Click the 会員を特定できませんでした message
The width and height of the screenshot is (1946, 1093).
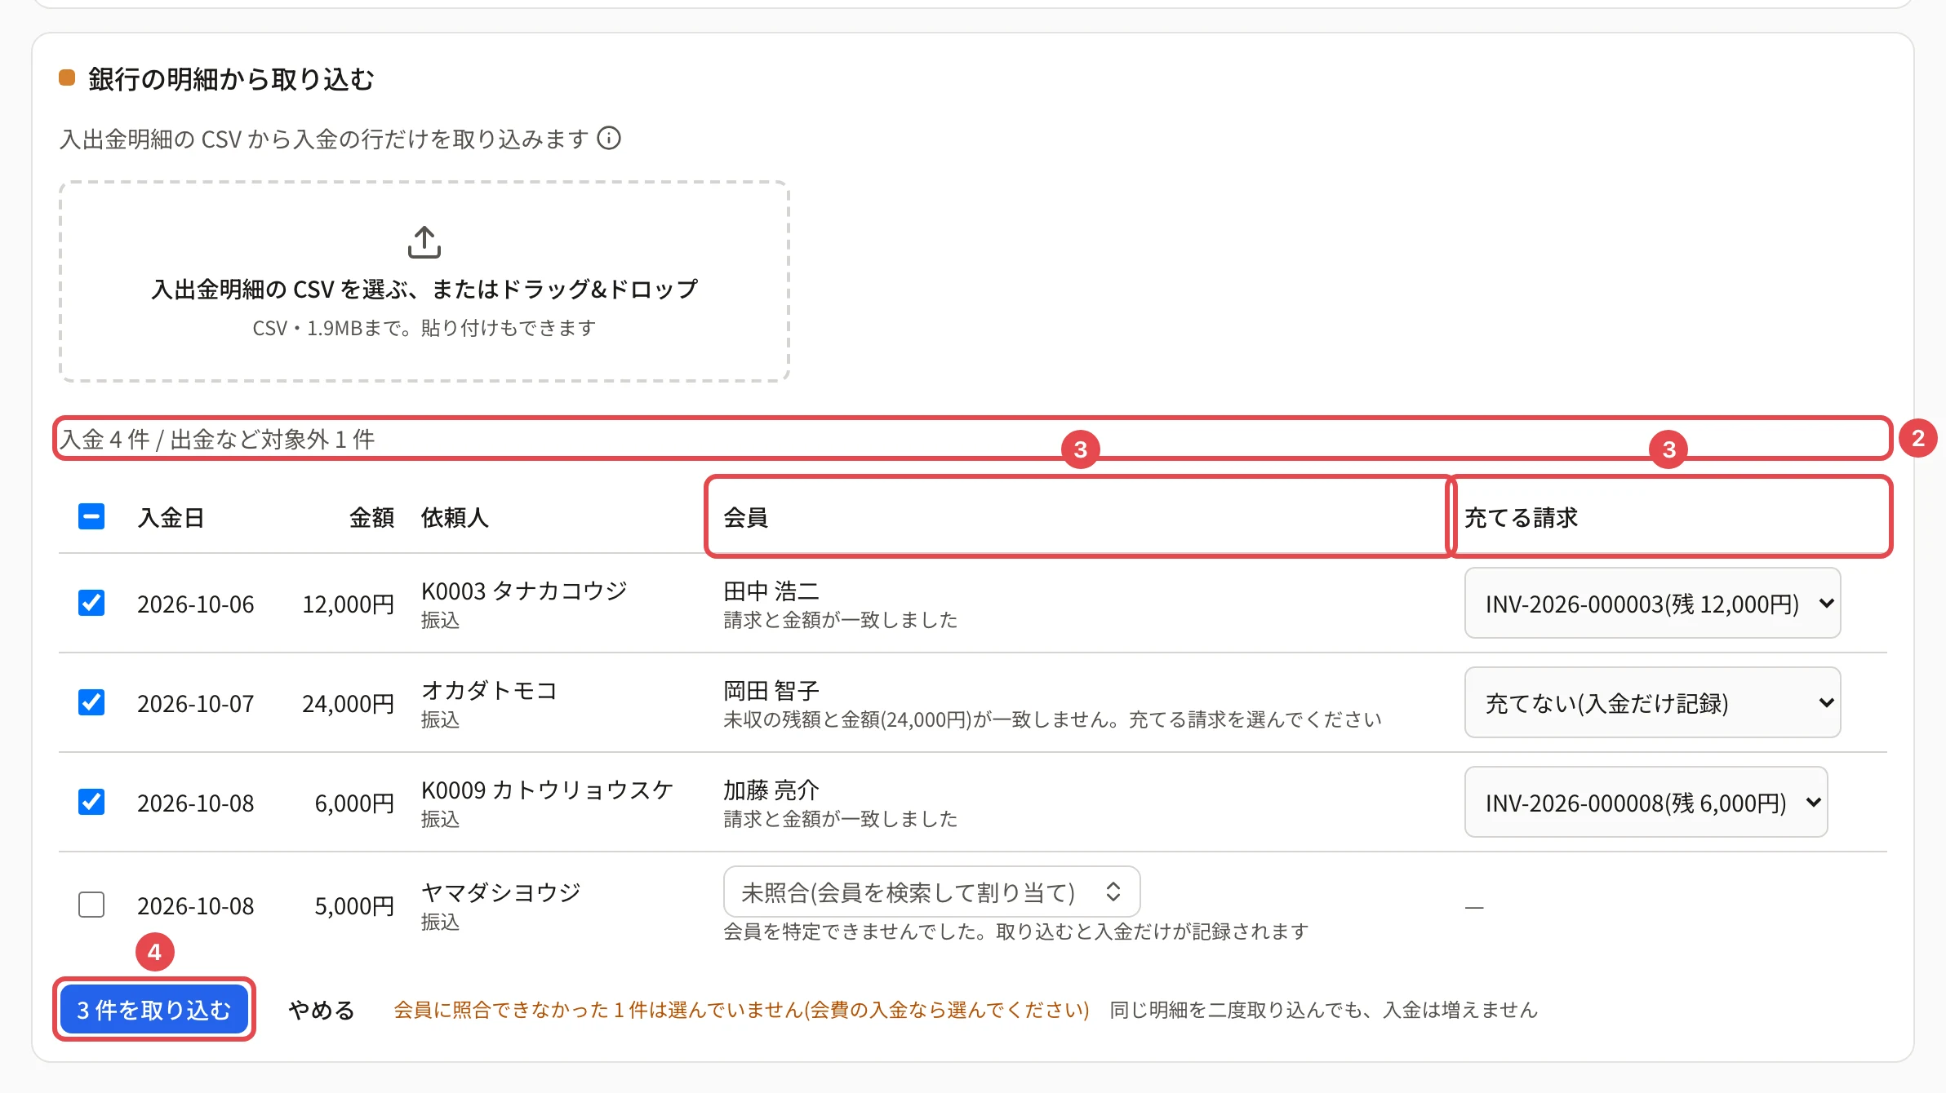1016,931
